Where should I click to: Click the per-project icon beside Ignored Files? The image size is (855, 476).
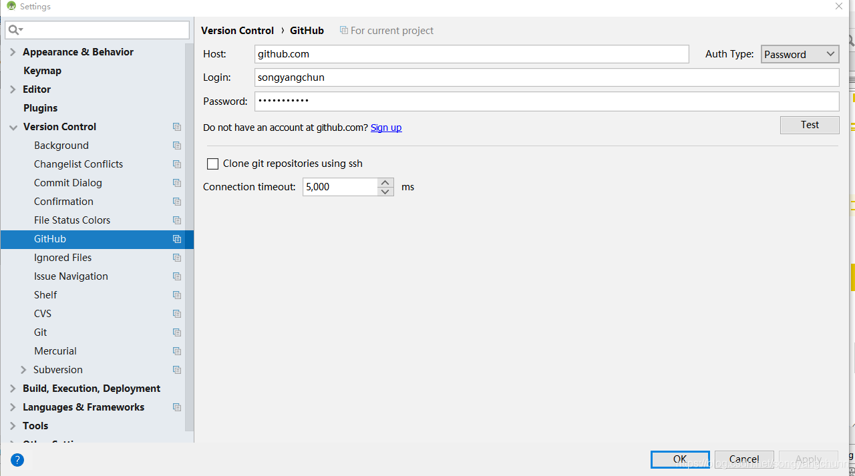point(177,258)
